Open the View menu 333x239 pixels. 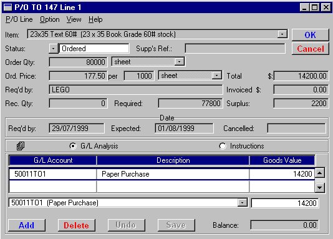pos(74,19)
